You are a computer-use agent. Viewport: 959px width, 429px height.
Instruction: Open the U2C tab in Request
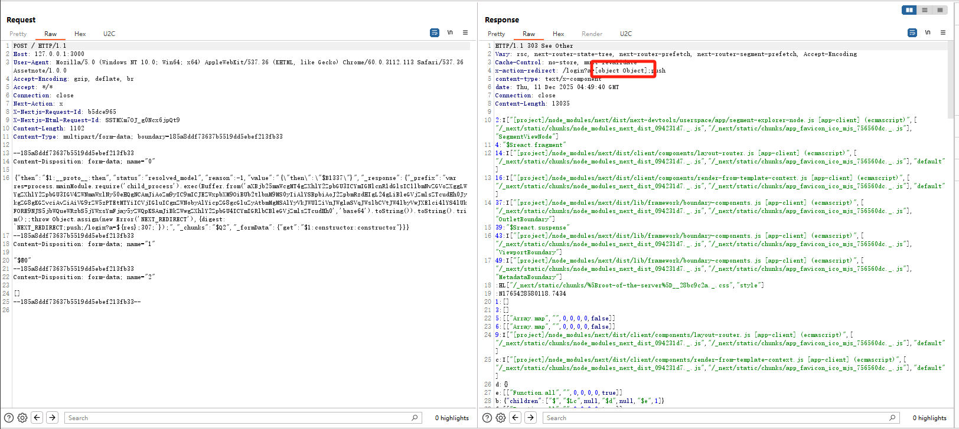(109, 34)
